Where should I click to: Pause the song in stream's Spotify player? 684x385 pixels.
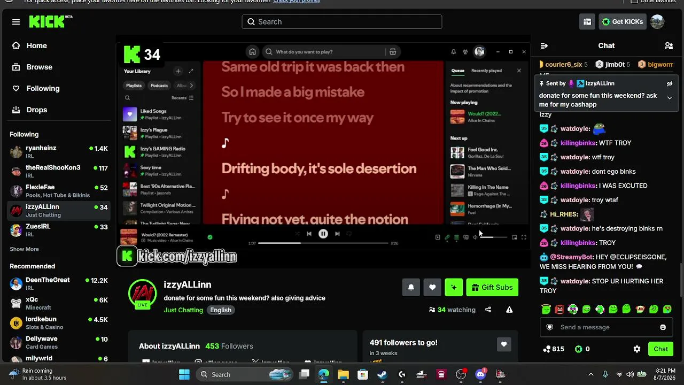[x=323, y=234]
